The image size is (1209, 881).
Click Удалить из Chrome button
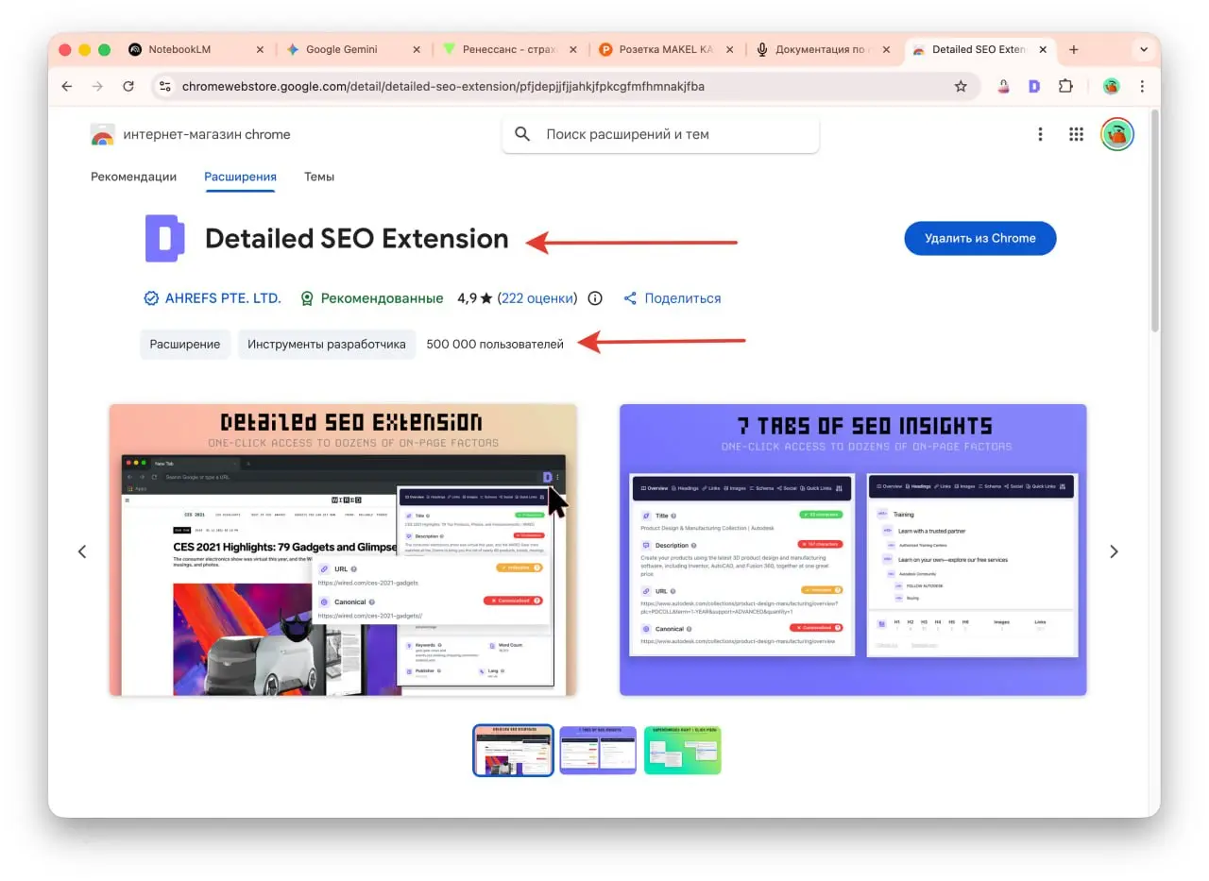click(x=979, y=238)
